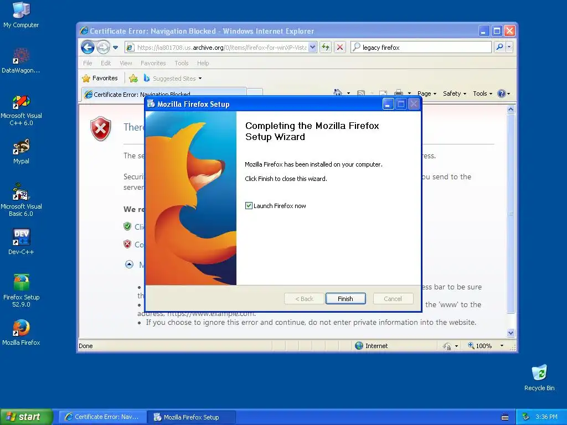Click the red Stop loading icon
The height and width of the screenshot is (425, 567).
click(x=340, y=47)
